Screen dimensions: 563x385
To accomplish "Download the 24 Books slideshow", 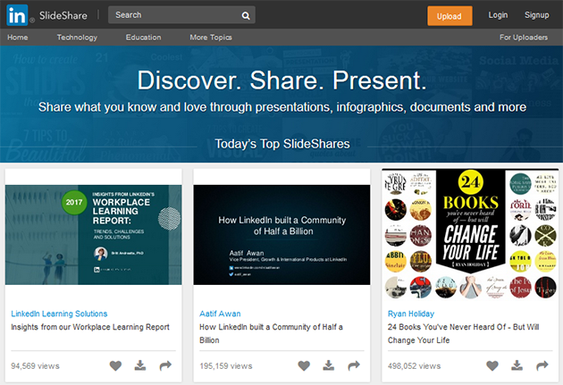I will [517, 365].
